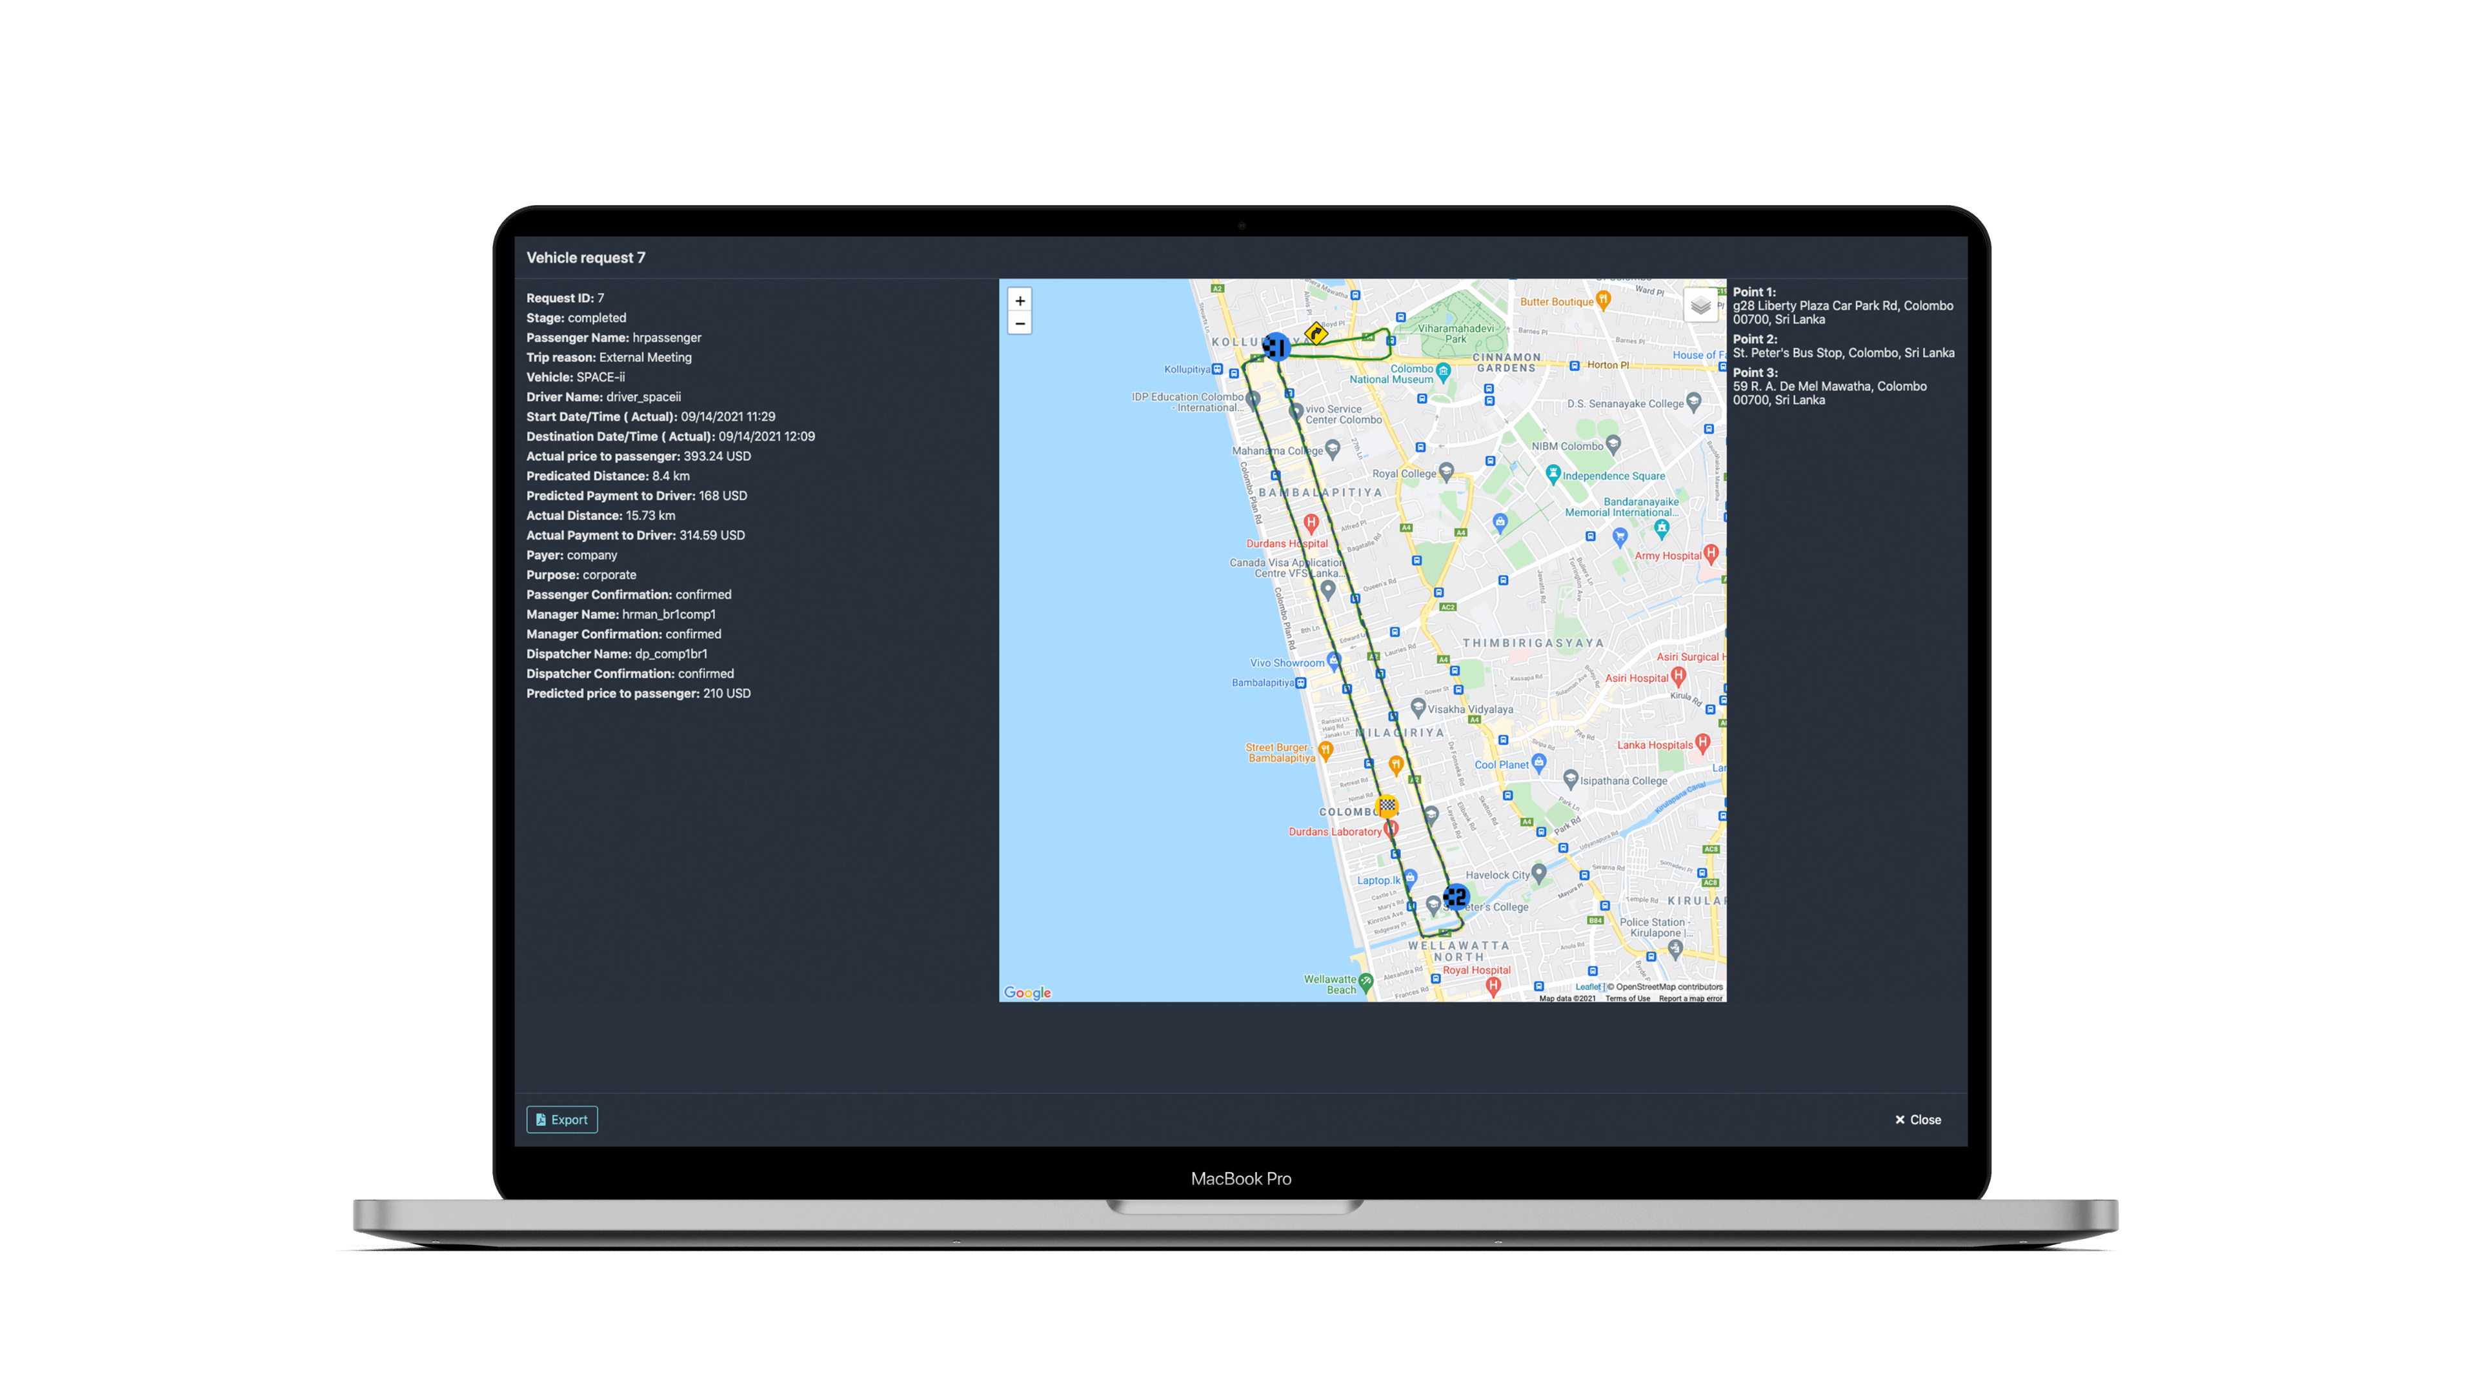Zoom in on the map
This screenshot has width=2478, height=1394.
[1020, 300]
